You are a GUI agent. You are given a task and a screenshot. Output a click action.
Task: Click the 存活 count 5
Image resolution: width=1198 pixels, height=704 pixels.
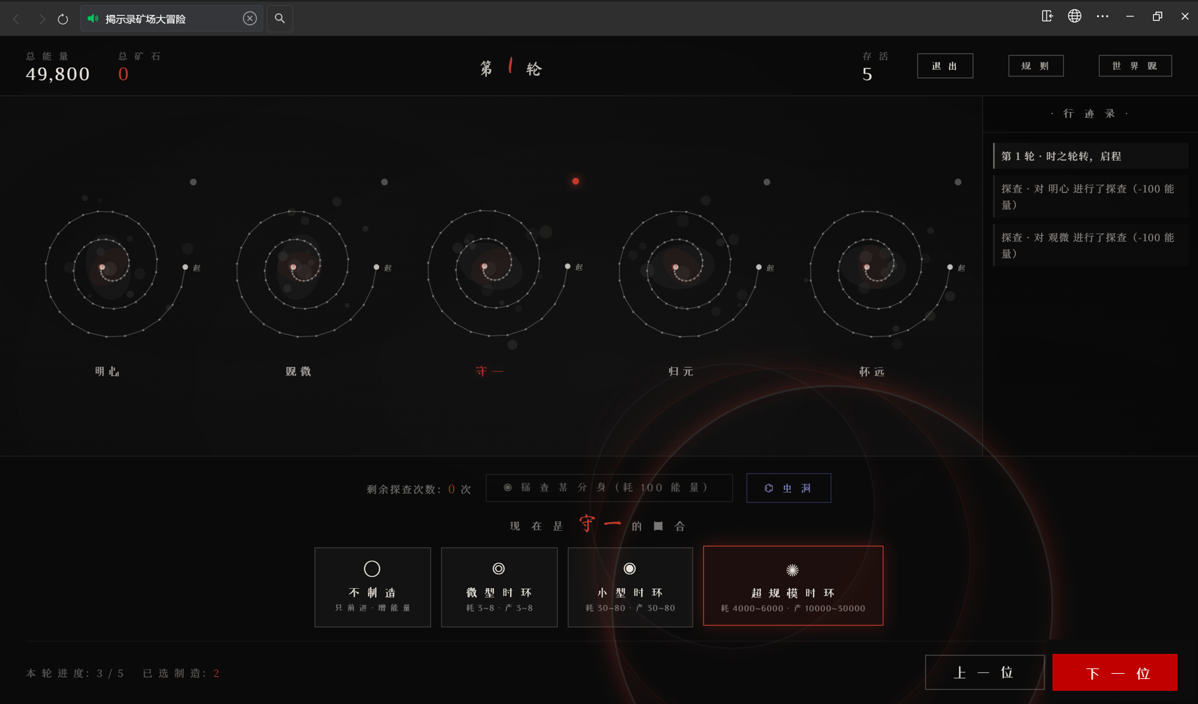[867, 74]
